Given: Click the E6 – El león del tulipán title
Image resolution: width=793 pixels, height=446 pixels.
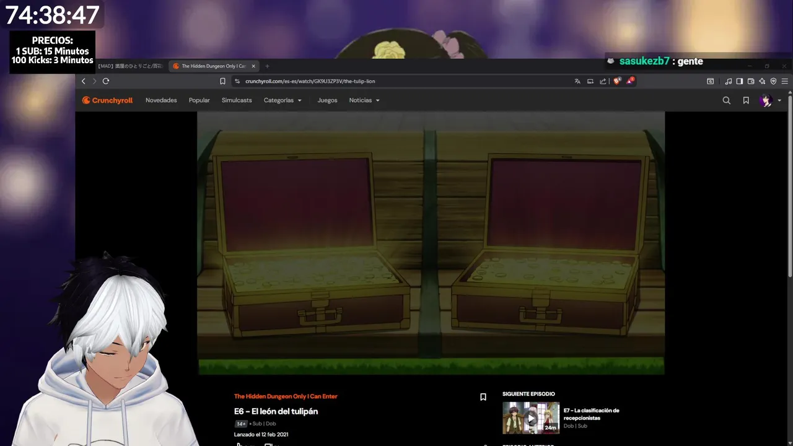Looking at the screenshot, I should click(276, 411).
